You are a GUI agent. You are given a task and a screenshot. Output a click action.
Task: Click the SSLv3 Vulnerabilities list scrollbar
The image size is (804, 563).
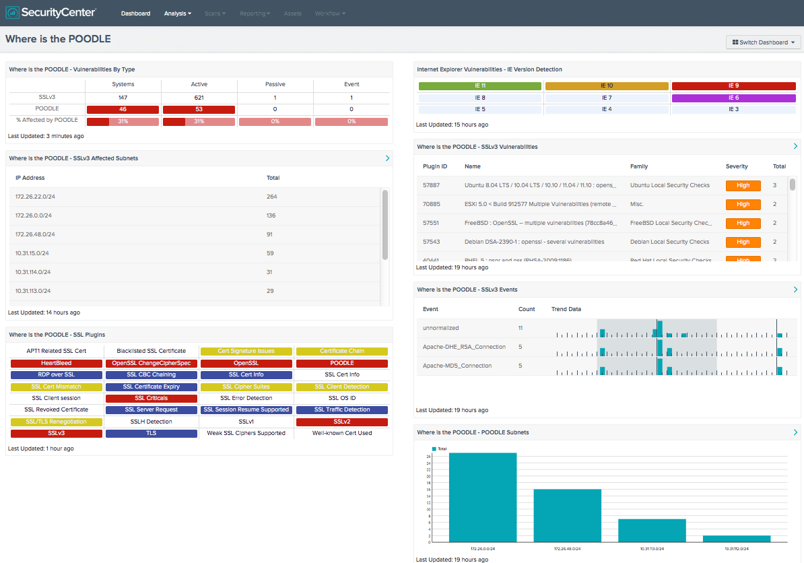point(792,185)
